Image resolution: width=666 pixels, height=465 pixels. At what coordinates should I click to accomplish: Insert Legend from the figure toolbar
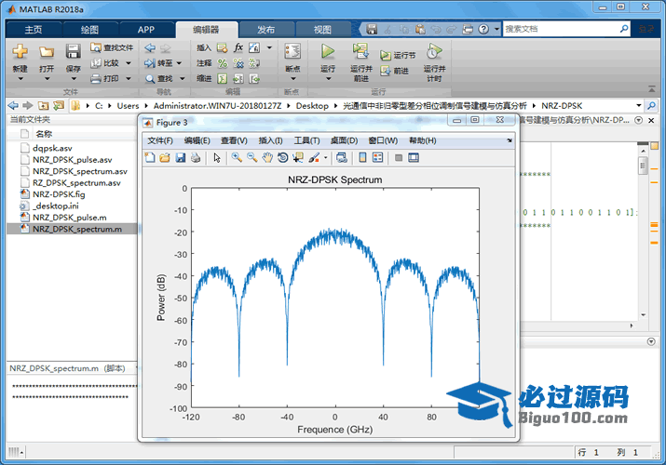coord(377,158)
